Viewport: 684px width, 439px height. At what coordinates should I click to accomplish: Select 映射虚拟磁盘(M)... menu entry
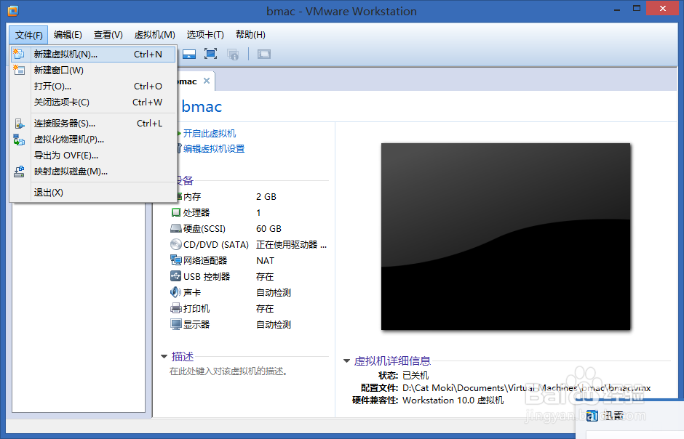click(93, 172)
